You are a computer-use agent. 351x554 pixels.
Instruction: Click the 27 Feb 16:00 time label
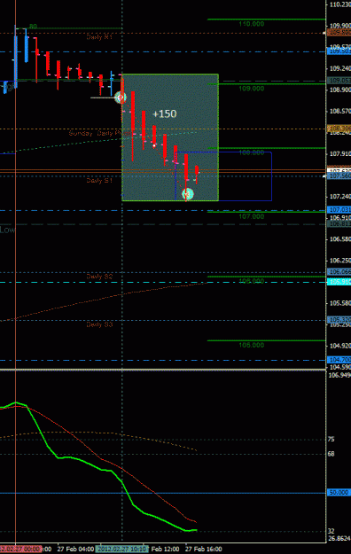pyautogui.click(x=203, y=549)
